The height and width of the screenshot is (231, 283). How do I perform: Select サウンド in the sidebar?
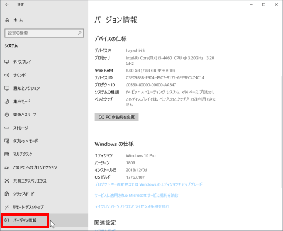coord(44,75)
